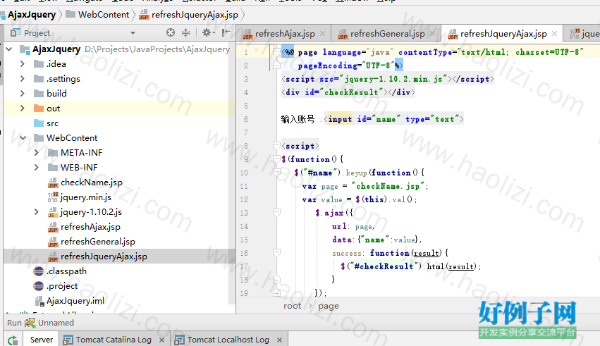Click the META-INF folder icon
The height and width of the screenshot is (346, 600).
coord(53,152)
